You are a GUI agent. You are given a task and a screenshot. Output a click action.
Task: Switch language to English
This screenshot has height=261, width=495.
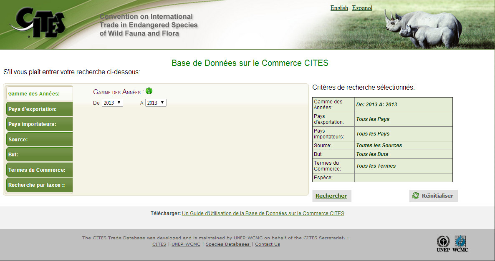tap(339, 8)
